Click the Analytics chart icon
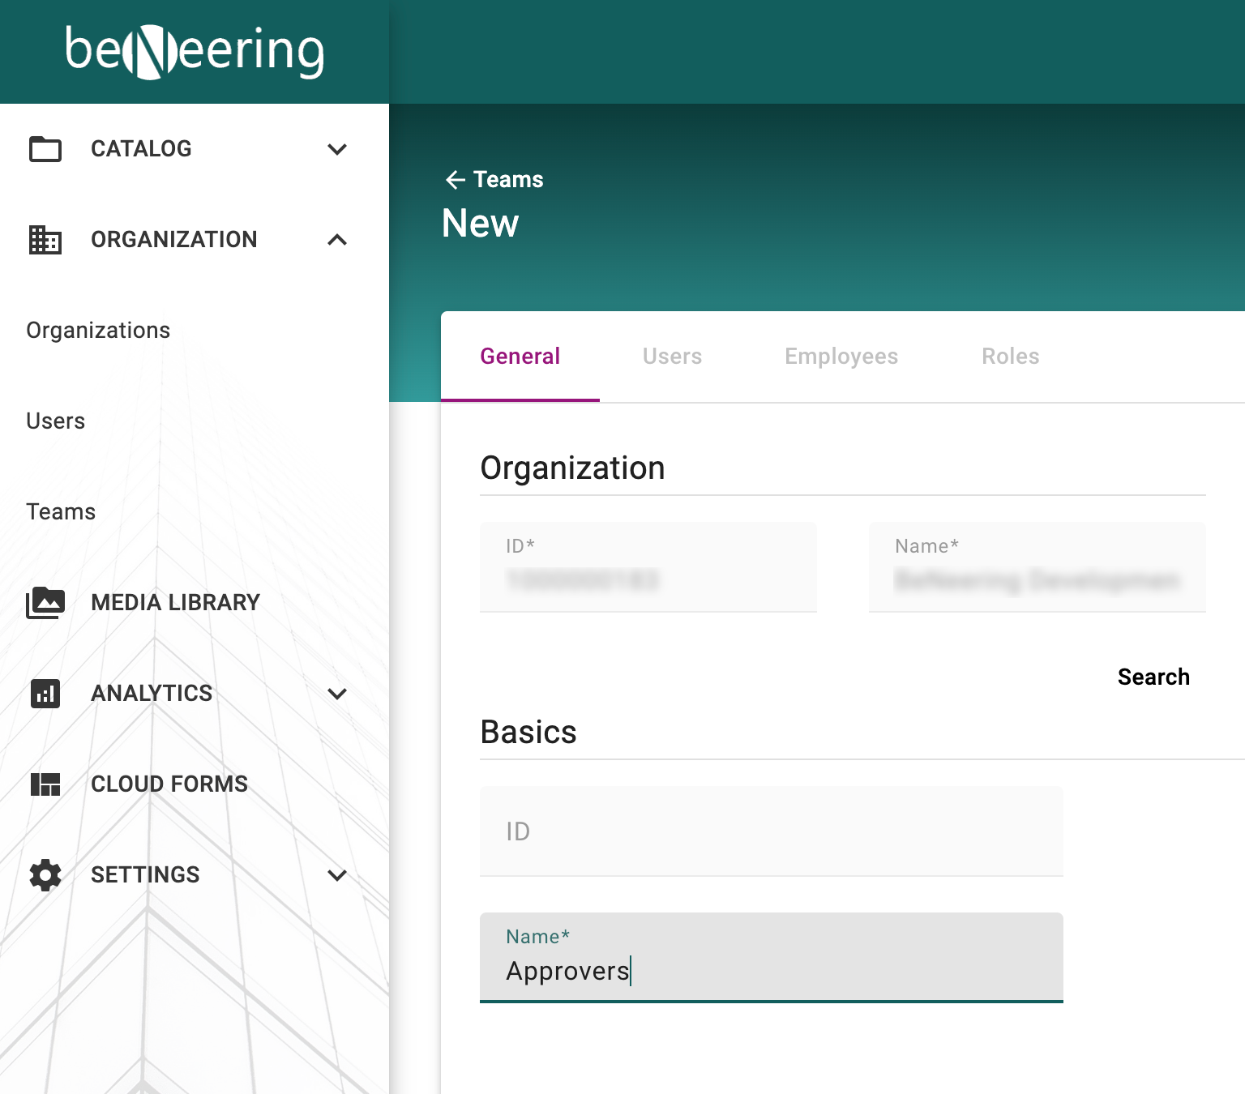1245x1094 pixels. point(45,694)
